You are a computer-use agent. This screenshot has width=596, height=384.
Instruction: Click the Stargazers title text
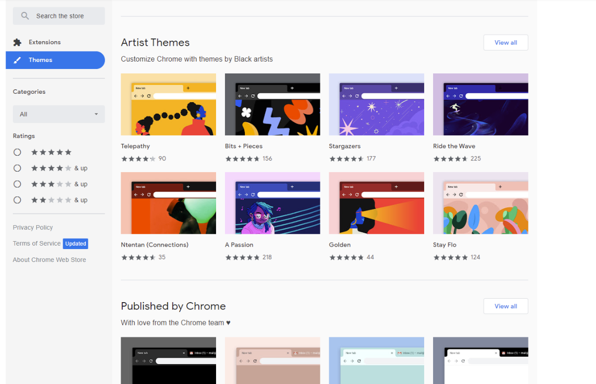345,146
